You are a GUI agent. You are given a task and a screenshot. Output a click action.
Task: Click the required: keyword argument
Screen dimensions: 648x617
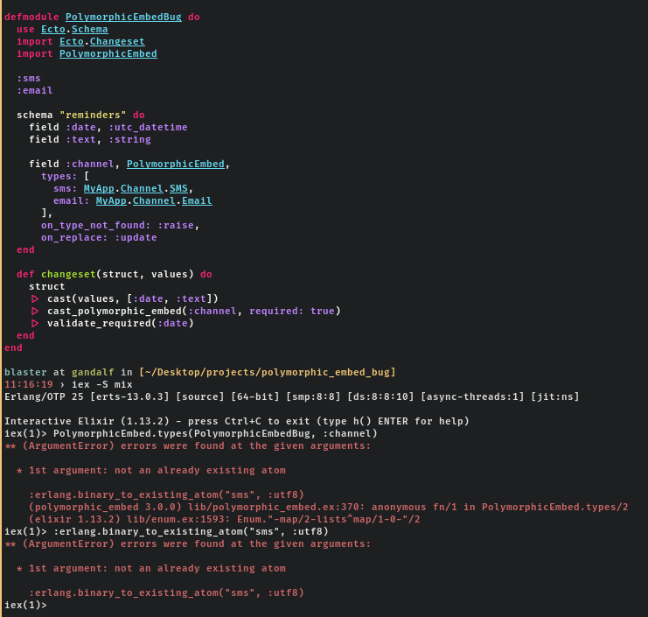click(x=276, y=311)
